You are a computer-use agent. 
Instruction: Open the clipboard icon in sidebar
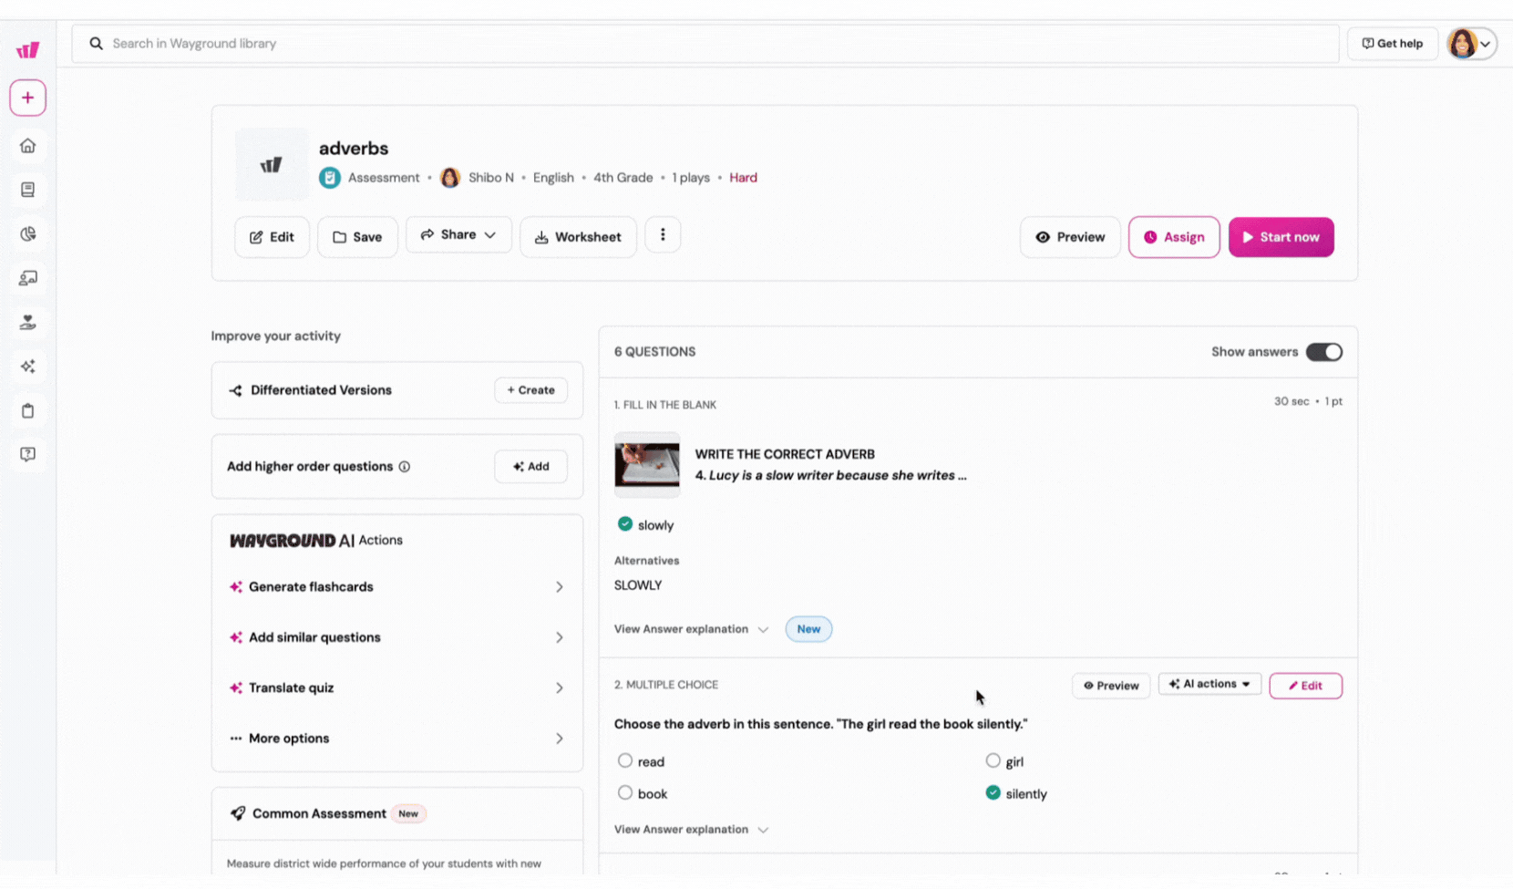coord(27,410)
